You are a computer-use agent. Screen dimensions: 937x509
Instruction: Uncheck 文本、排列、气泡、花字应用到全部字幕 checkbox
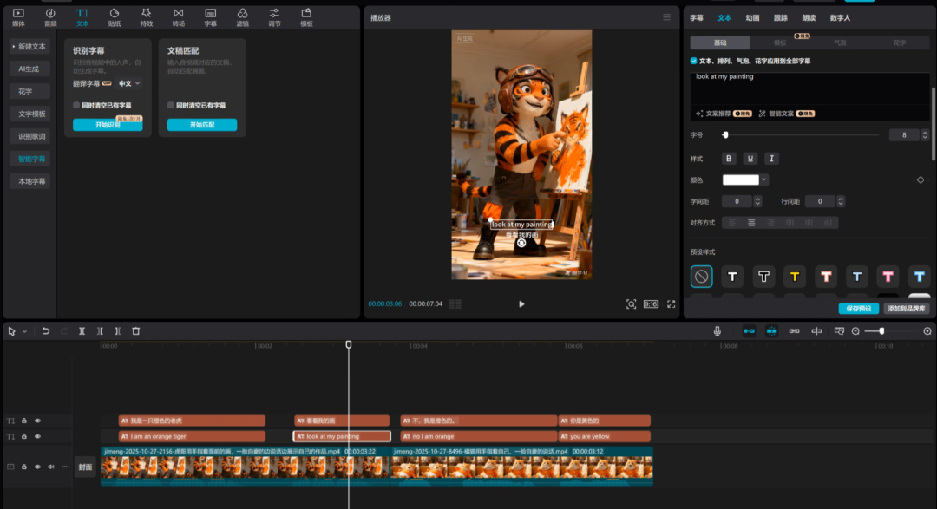coord(693,62)
